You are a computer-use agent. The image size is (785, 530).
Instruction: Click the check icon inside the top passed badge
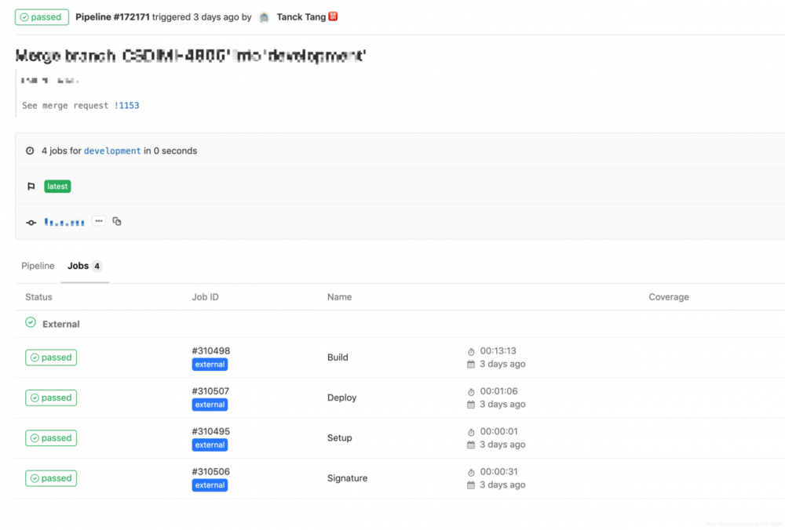(x=24, y=16)
